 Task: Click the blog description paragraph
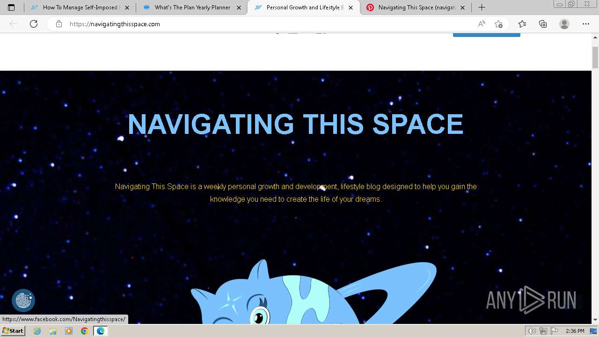point(296,193)
